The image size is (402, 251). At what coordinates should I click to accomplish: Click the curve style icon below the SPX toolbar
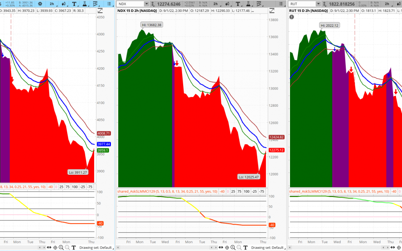click(x=100, y=10)
